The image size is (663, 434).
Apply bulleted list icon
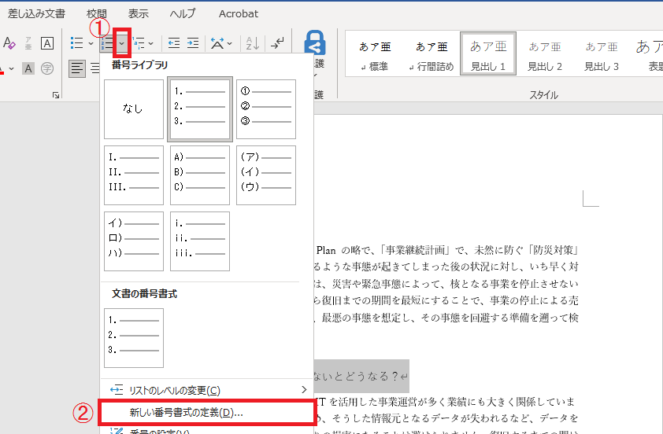[77, 42]
